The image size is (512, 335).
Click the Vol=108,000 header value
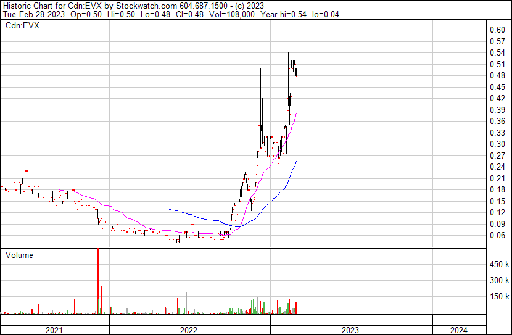[231, 14]
